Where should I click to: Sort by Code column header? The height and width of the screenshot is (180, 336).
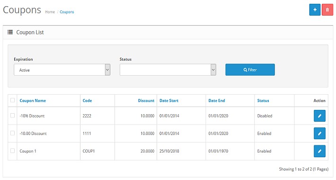[87, 100]
